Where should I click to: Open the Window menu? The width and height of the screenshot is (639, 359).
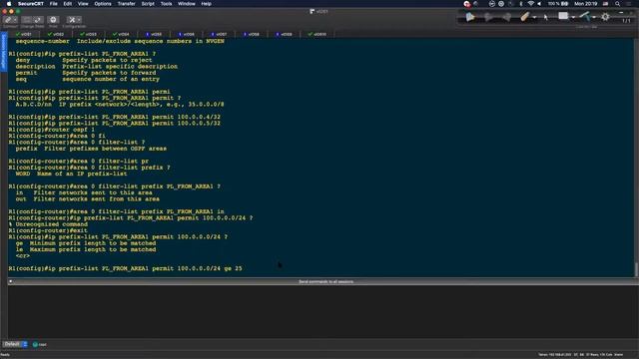187,4
